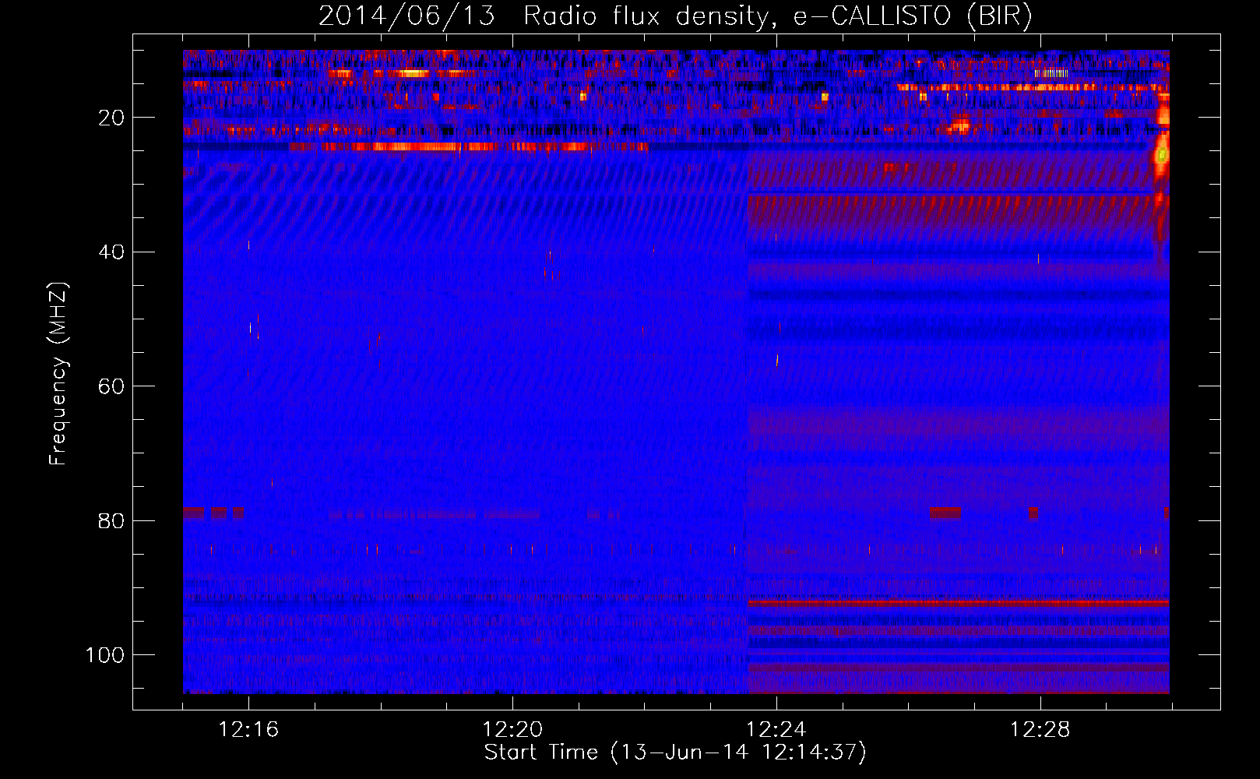Click the 80 frequency tick label

(x=111, y=521)
